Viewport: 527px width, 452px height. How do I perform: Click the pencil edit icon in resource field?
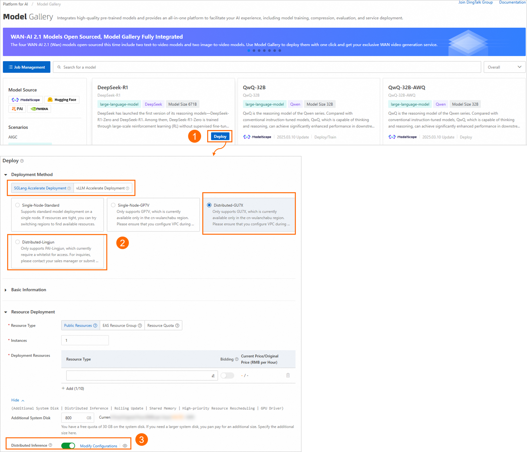point(213,375)
